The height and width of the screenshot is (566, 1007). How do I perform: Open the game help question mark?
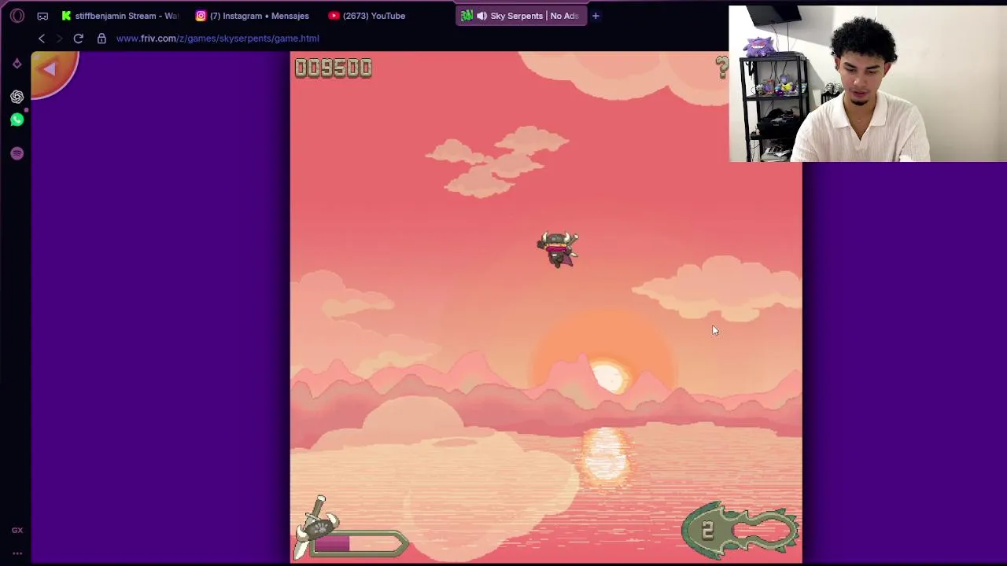pyautogui.click(x=722, y=67)
